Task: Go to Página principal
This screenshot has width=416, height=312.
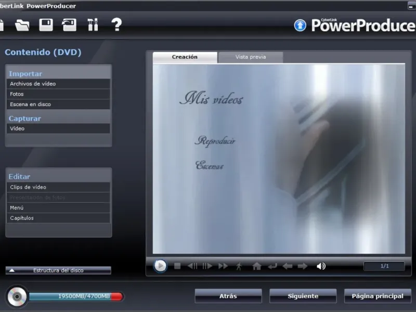Action: (x=378, y=296)
